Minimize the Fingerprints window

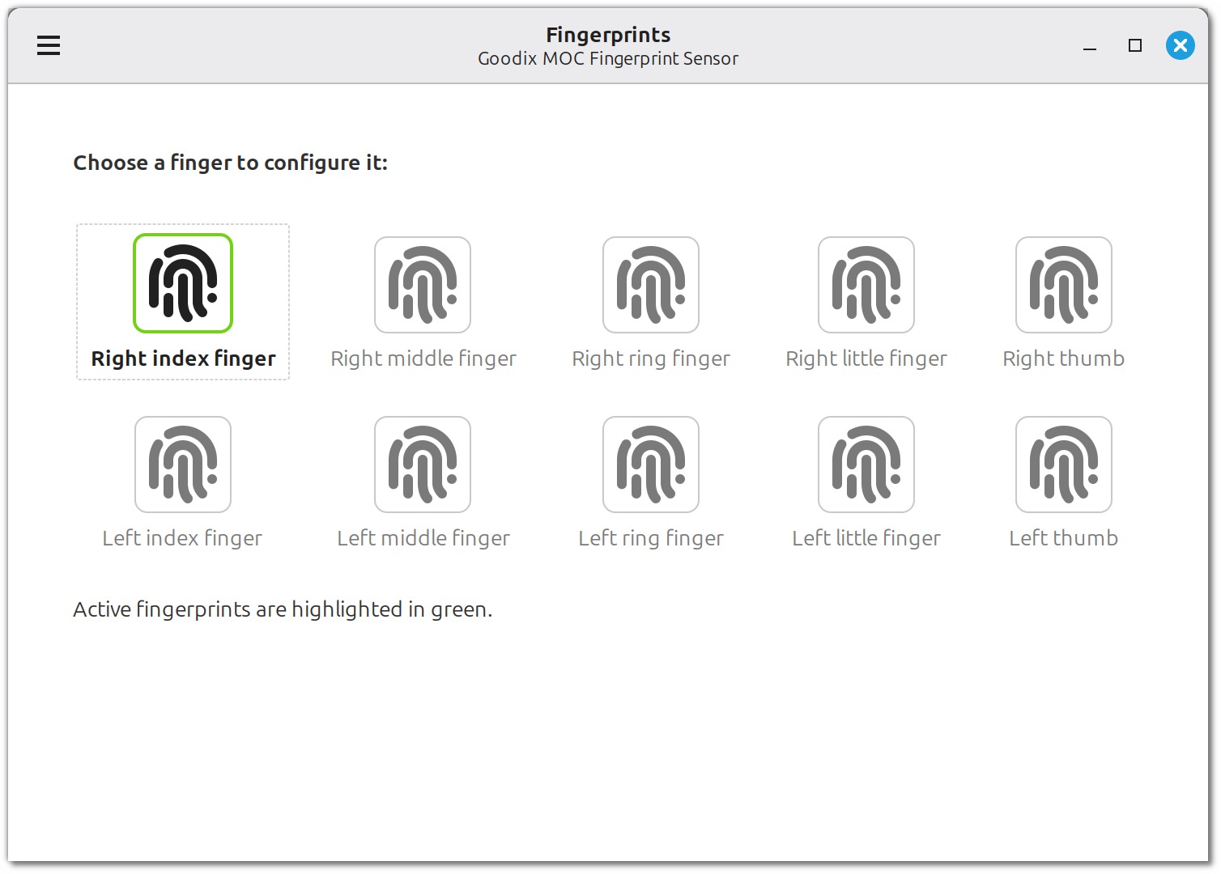pos(1090,46)
